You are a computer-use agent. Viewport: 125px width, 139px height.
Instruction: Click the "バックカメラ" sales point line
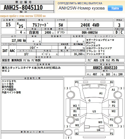(x=93, y=46)
